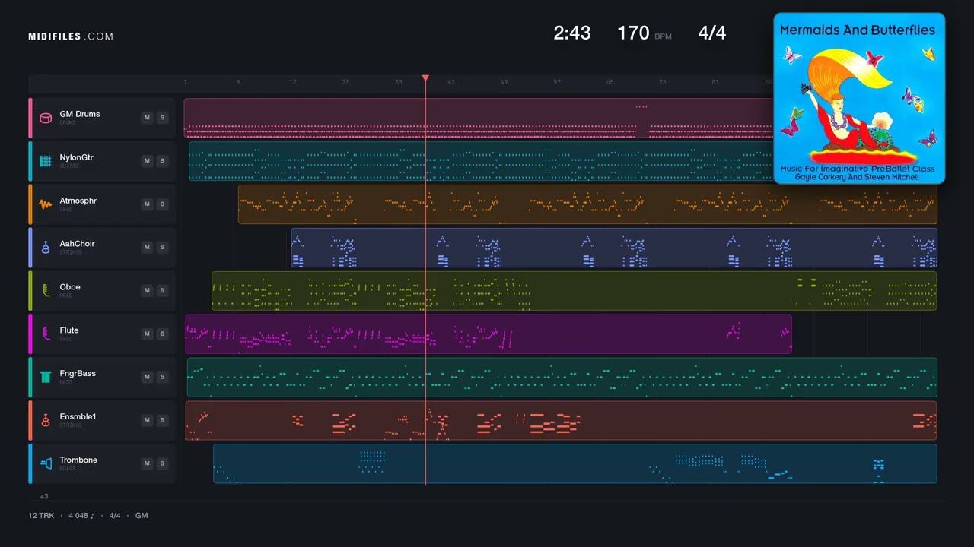
Task: Click the red playhead marker on ruler
Action: 425,78
